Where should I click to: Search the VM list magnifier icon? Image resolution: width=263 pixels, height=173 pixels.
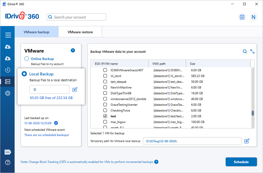(x=245, y=51)
